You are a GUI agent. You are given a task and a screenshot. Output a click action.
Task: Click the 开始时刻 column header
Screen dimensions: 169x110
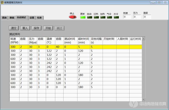tap(109, 41)
